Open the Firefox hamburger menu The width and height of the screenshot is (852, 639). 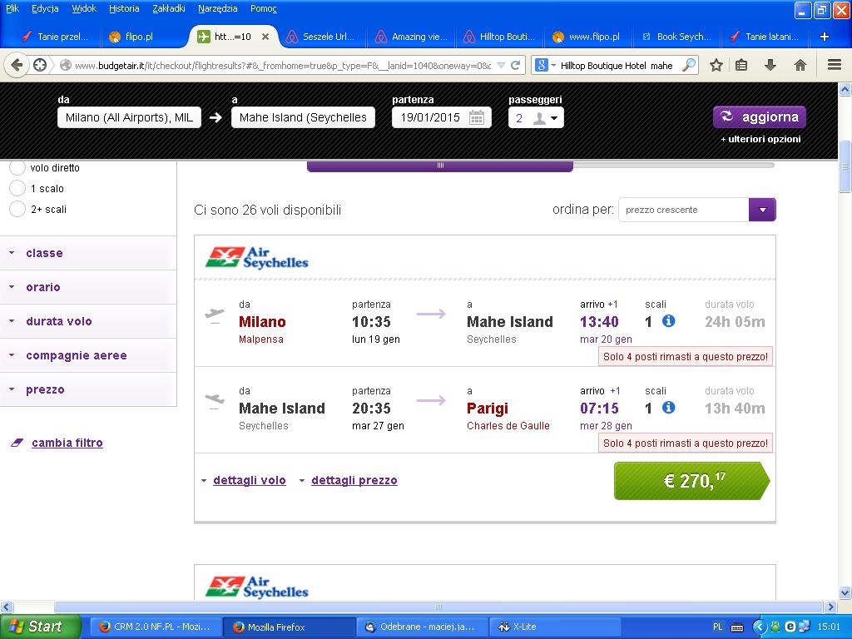pos(835,65)
